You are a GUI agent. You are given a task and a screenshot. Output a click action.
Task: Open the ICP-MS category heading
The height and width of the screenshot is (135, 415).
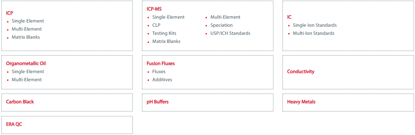pyautogui.click(x=154, y=9)
